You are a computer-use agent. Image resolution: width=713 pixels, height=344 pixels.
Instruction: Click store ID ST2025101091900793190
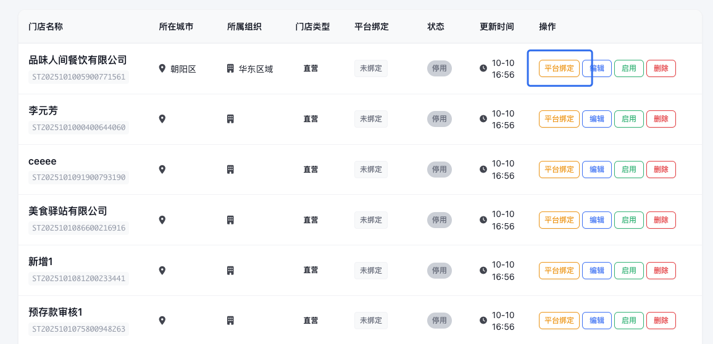coord(79,178)
